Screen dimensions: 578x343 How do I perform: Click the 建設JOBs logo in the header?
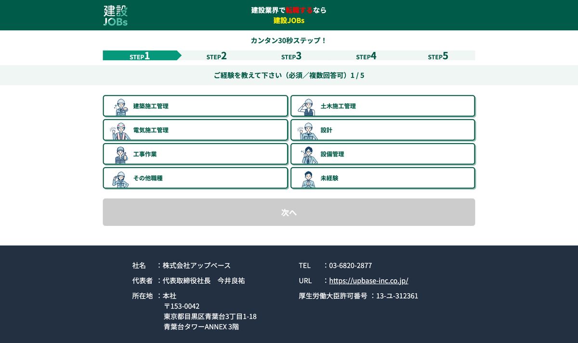coord(116,15)
